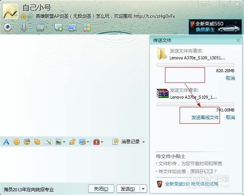Close the 传送文件 panel
244x195 pixels.
pyautogui.click(x=238, y=40)
